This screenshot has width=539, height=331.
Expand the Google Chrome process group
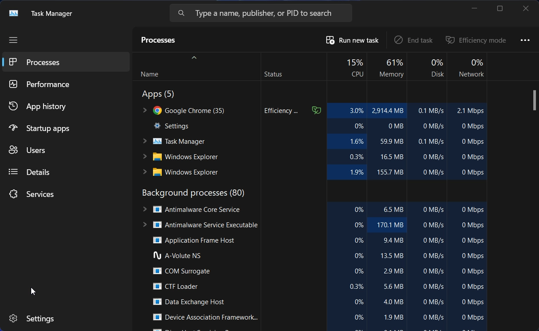(145, 110)
